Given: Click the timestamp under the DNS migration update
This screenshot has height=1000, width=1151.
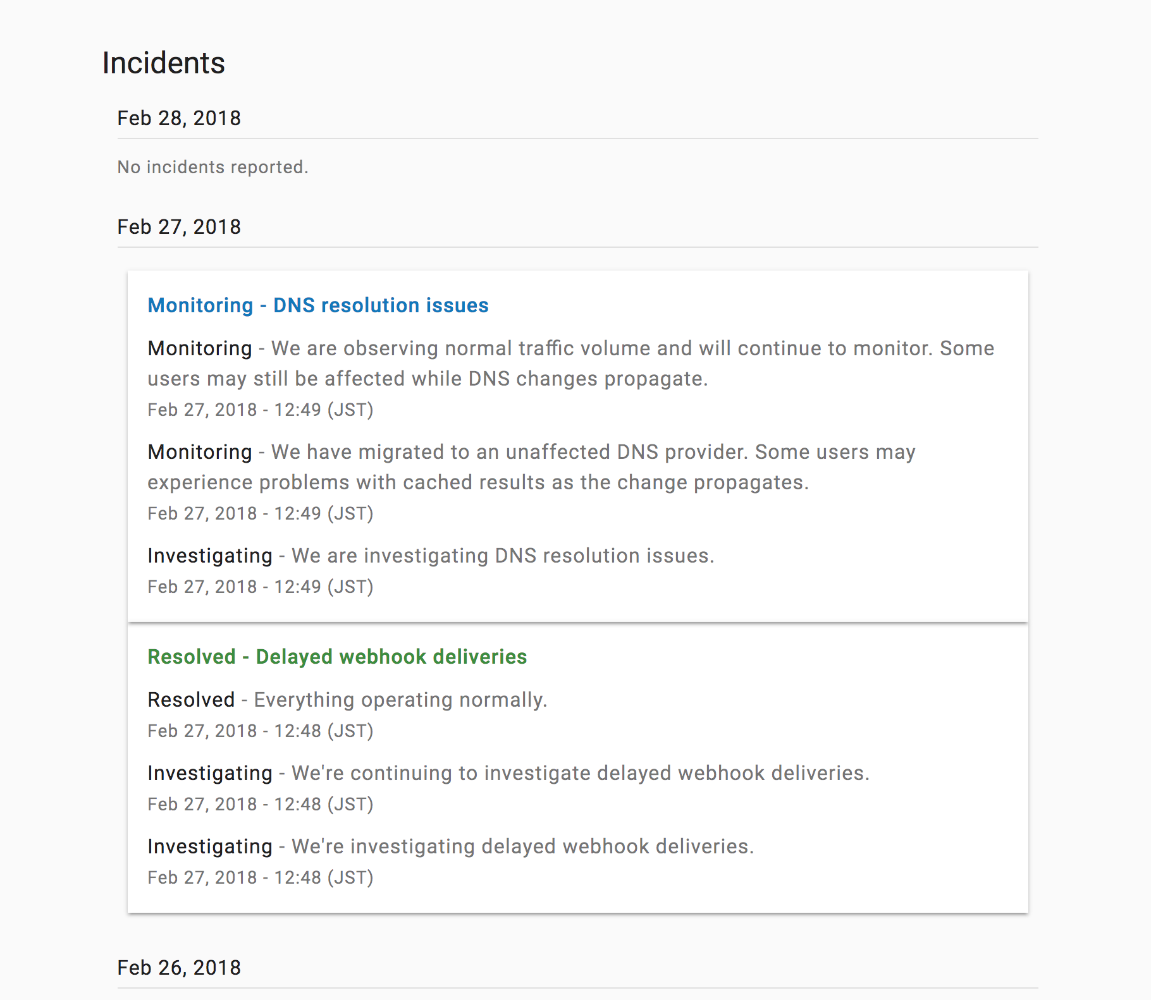Looking at the screenshot, I should click(x=261, y=513).
